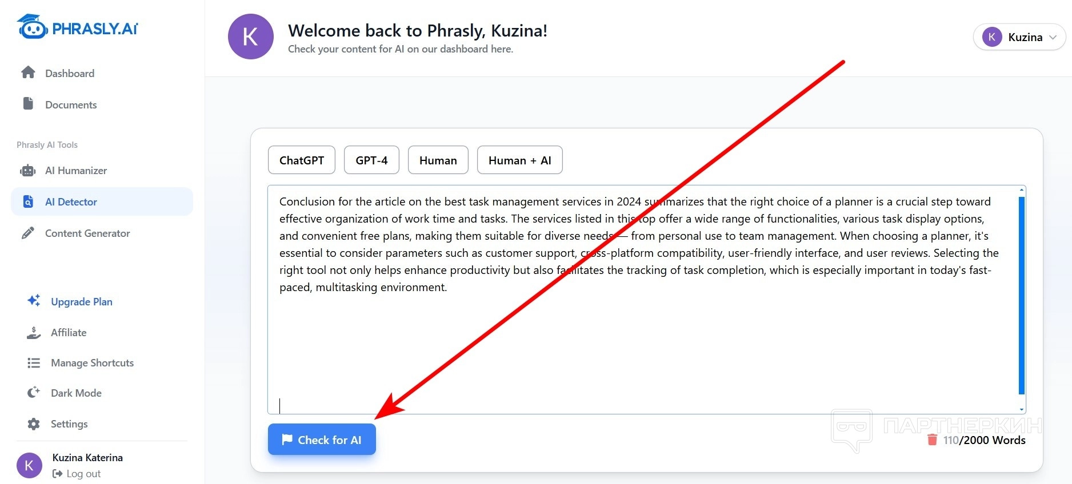Open Settings gear icon in sidebar
The width and height of the screenshot is (1072, 484).
(34, 424)
